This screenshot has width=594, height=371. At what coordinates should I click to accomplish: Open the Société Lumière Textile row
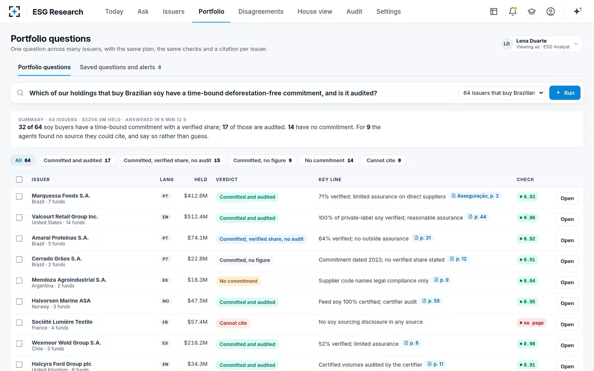coord(567,324)
